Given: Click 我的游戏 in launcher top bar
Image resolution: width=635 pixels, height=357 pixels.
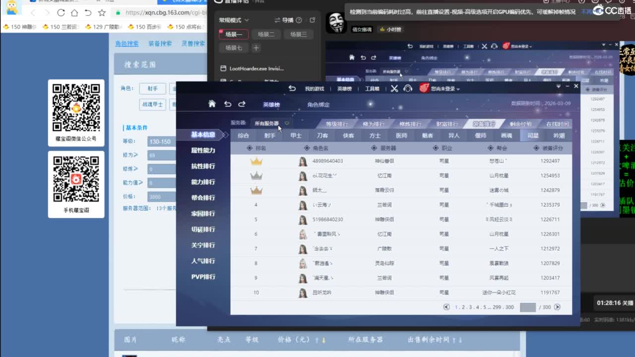Looking at the screenshot, I should (314, 89).
